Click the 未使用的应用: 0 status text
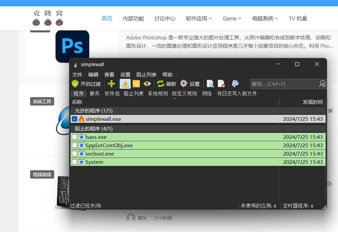The height and width of the screenshot is (232, 338). (258, 206)
